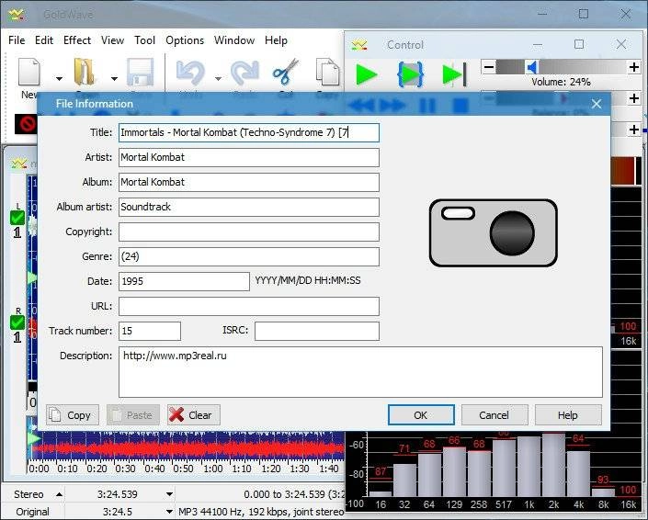Open the Edit menu
The image size is (648, 520).
click(44, 40)
